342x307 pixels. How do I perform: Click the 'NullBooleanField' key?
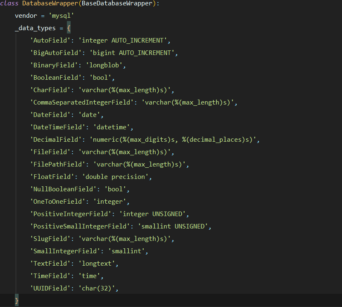64,189
